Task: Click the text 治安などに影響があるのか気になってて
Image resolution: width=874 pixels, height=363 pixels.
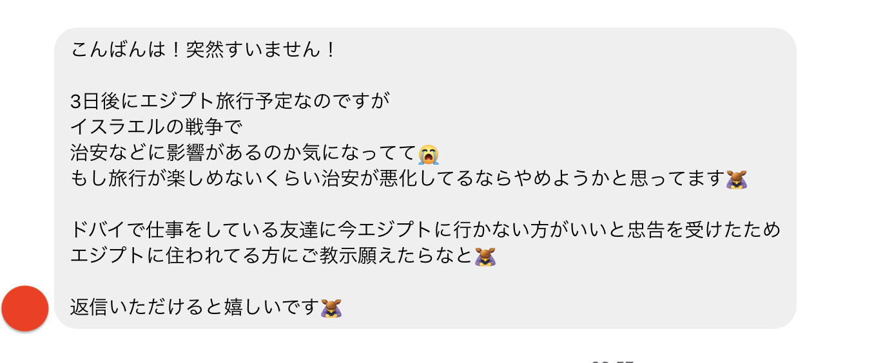Action: pyautogui.click(x=244, y=153)
